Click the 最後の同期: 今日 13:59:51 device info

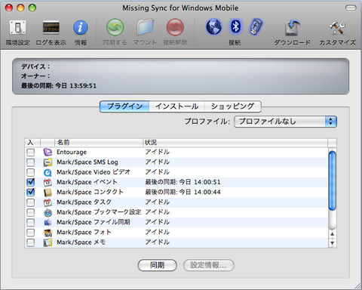pyautogui.click(x=59, y=86)
